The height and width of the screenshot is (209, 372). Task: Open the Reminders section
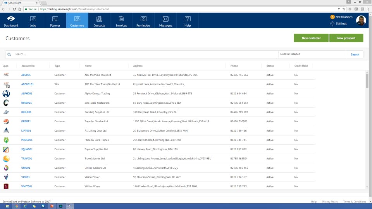click(x=143, y=21)
